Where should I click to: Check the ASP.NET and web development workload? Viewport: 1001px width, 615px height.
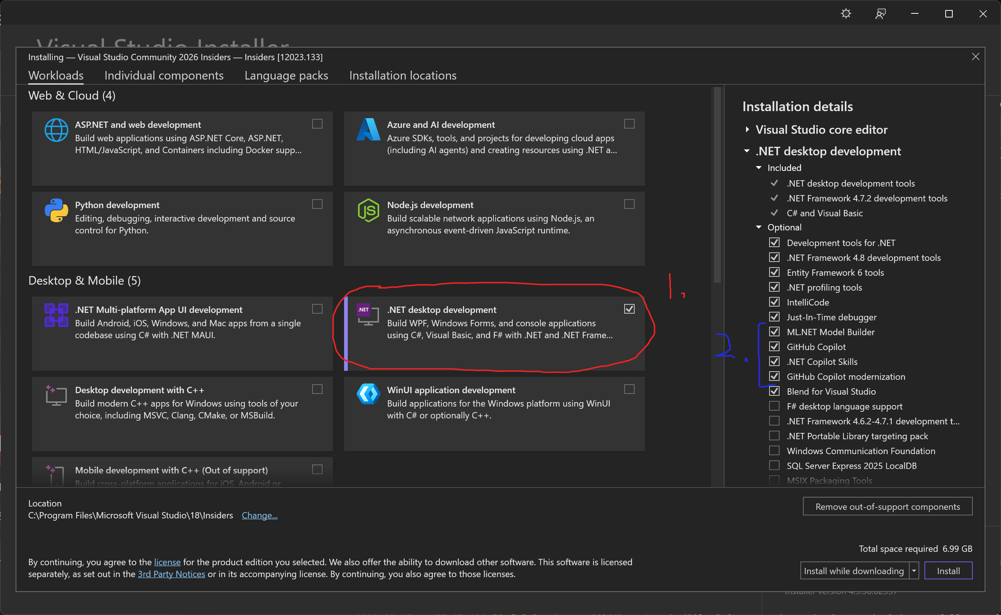point(317,124)
